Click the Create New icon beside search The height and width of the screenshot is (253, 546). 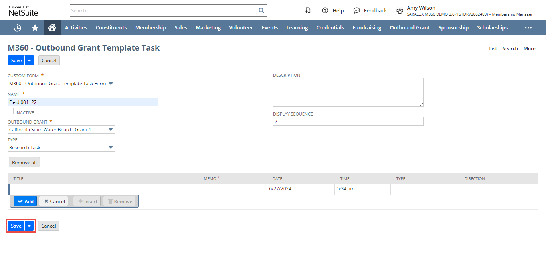click(x=307, y=11)
